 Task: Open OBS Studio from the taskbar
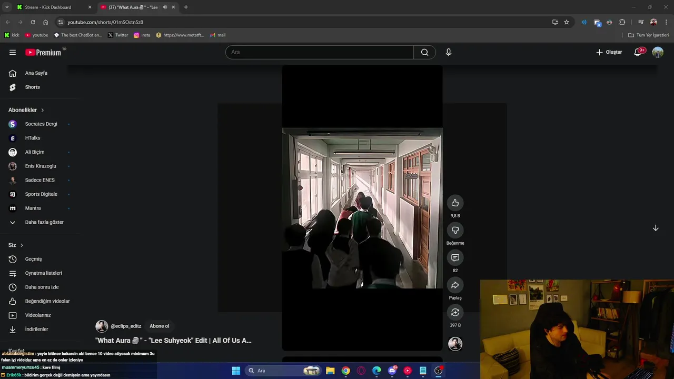(438, 371)
